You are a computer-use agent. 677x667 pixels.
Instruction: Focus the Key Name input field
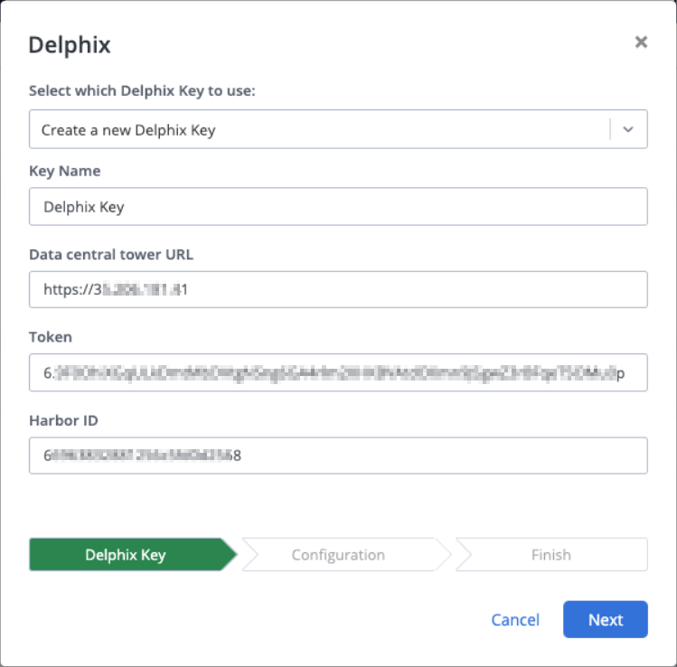(338, 206)
